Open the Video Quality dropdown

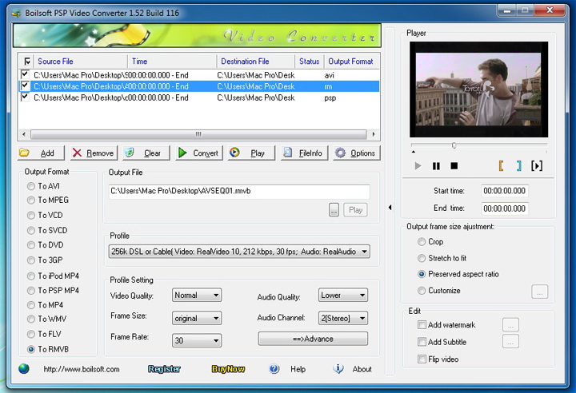tap(216, 296)
